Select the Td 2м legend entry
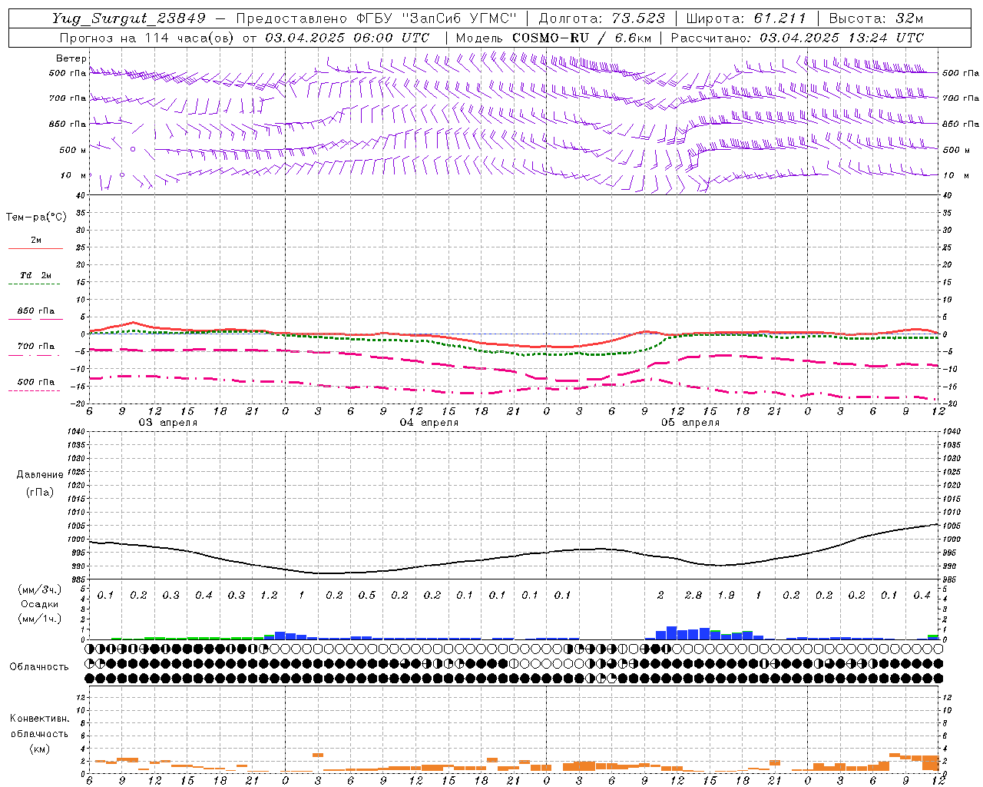This screenshot has height=787, width=983. (x=36, y=275)
